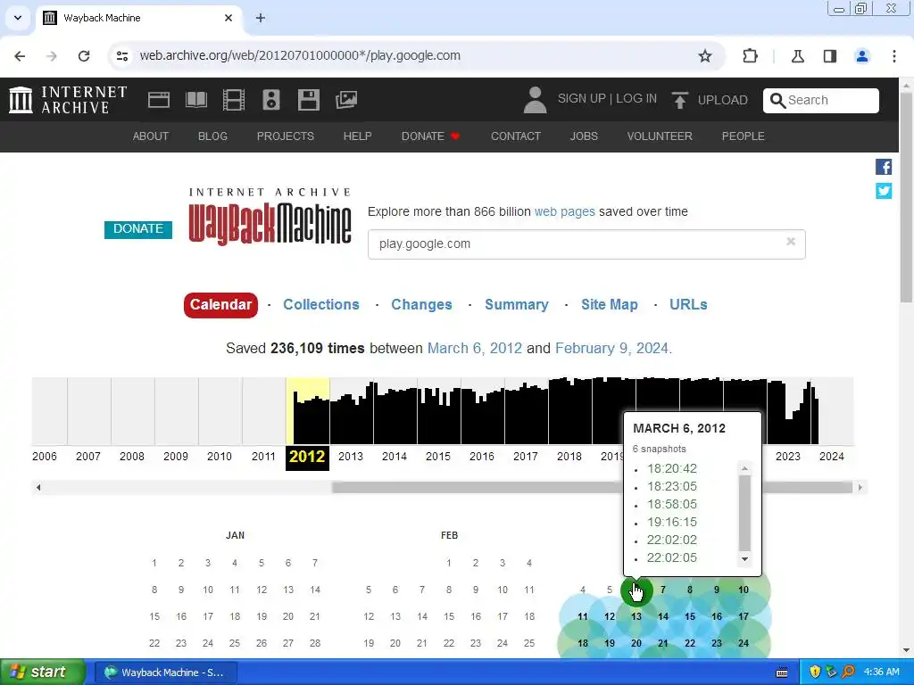Screen dimensions: 914x685
Task: Focus the Wayback Machine URL search box
Action: point(586,244)
